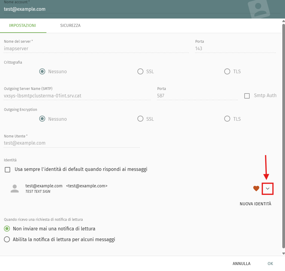
Task: Check always use default identity option
Action: pos(7,170)
